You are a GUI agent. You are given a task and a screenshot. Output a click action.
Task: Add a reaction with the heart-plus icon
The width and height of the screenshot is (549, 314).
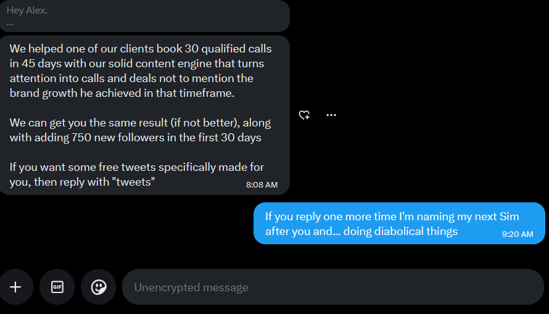tap(304, 115)
